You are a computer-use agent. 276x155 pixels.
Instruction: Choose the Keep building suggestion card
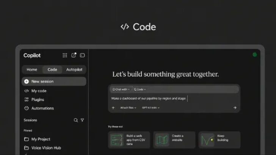[220, 140]
